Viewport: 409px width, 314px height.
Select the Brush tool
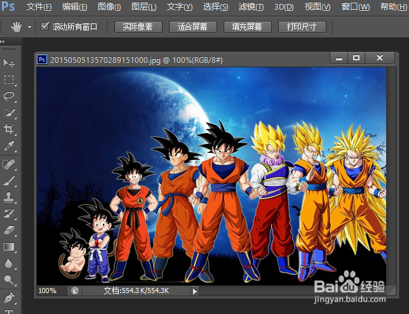[9, 181]
